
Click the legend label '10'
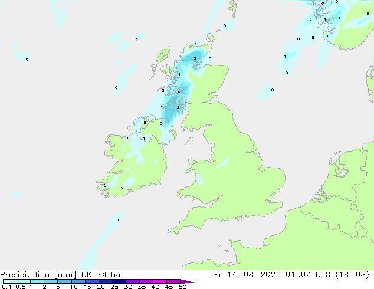pyautogui.click(x=74, y=287)
